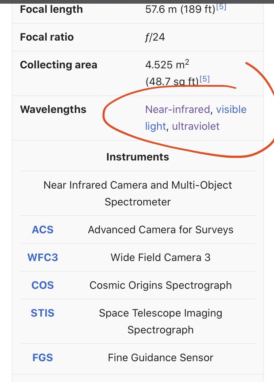Screen dimensions: 274x382
Task: Open the COS instrument link
Action: 43,285
